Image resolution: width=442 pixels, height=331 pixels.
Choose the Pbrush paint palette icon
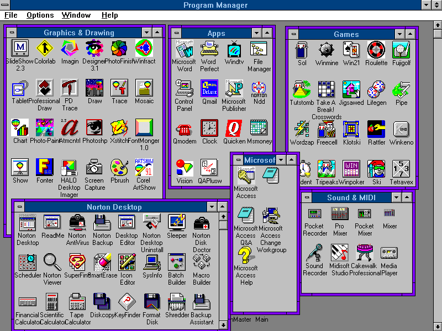[119, 167]
